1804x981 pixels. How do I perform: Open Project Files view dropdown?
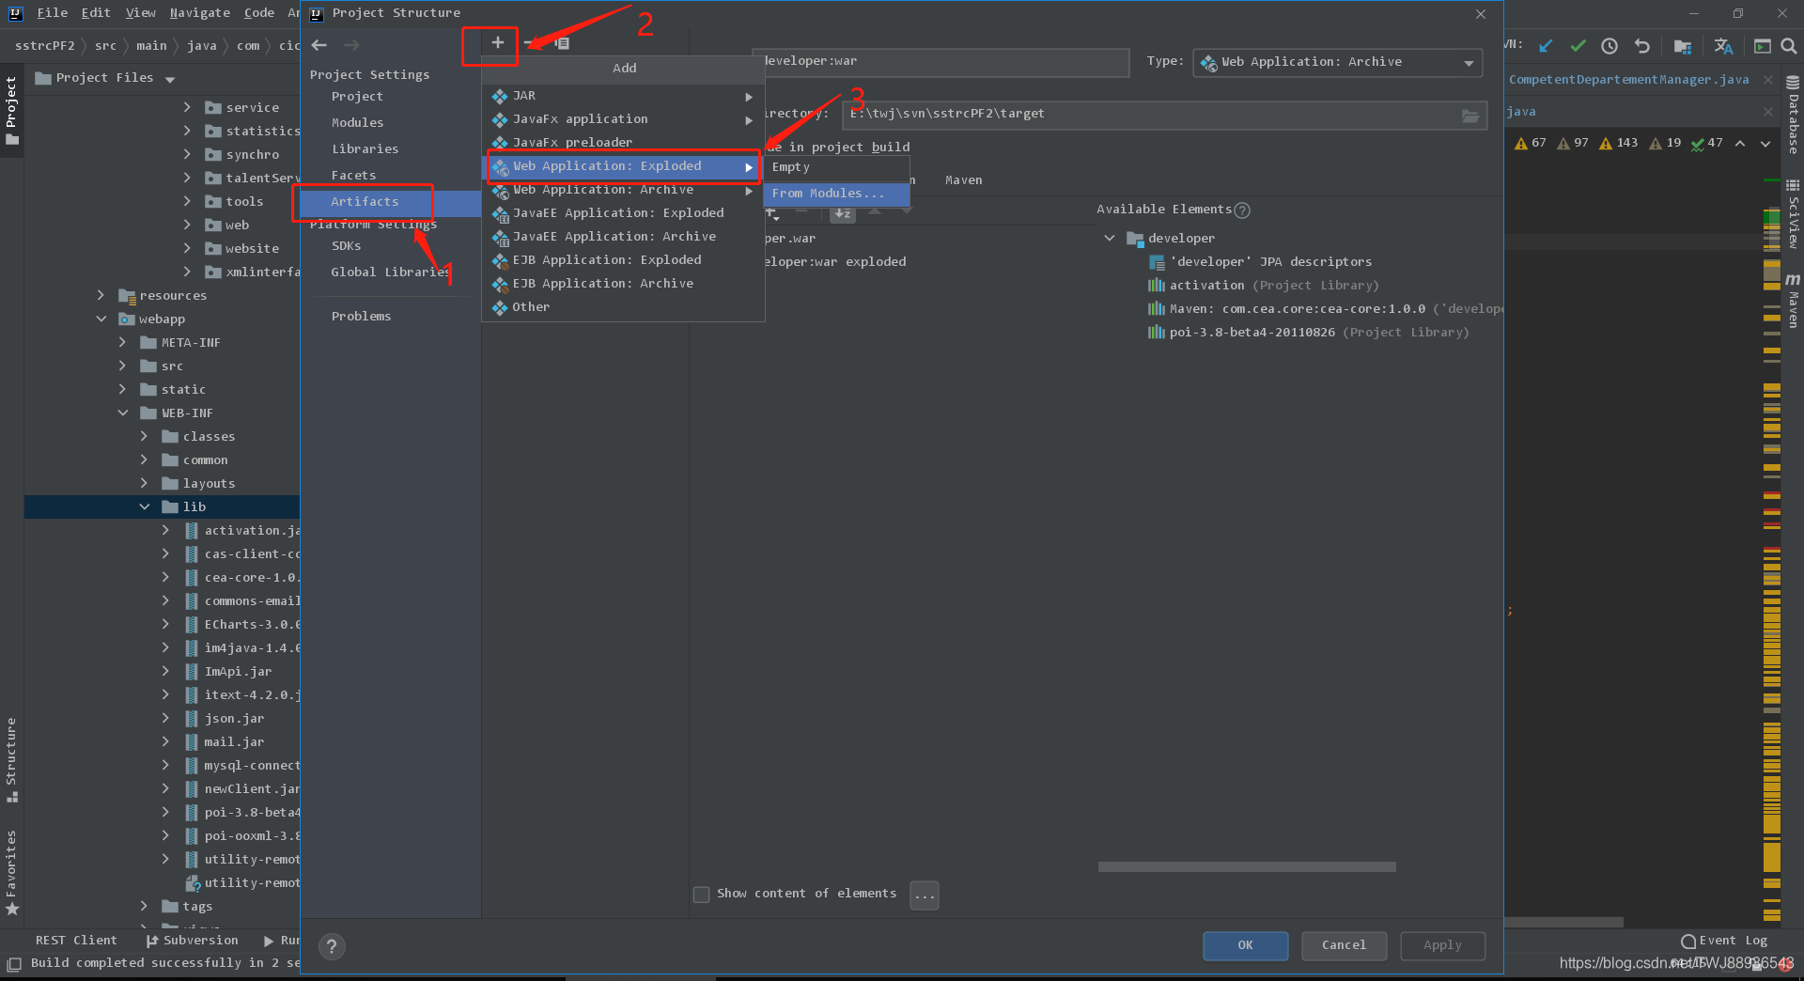170,79
